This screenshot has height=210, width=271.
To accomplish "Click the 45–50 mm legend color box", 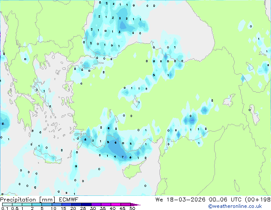I will click(x=126, y=204).
